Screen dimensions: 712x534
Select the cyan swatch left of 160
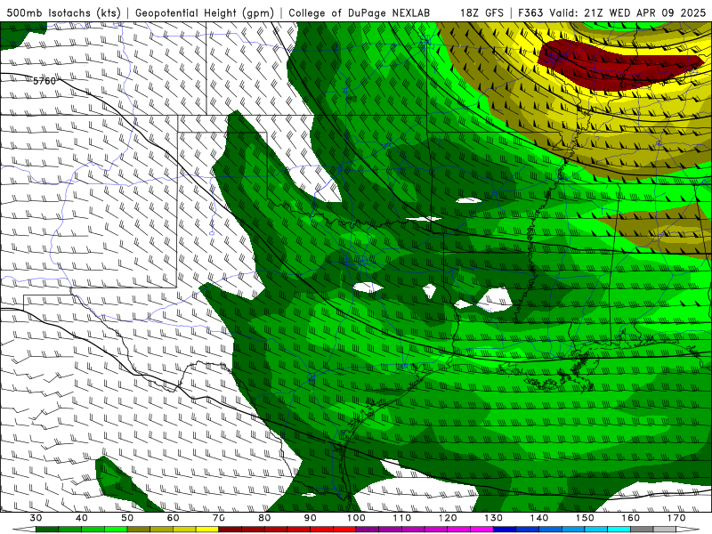pyautogui.click(x=619, y=530)
